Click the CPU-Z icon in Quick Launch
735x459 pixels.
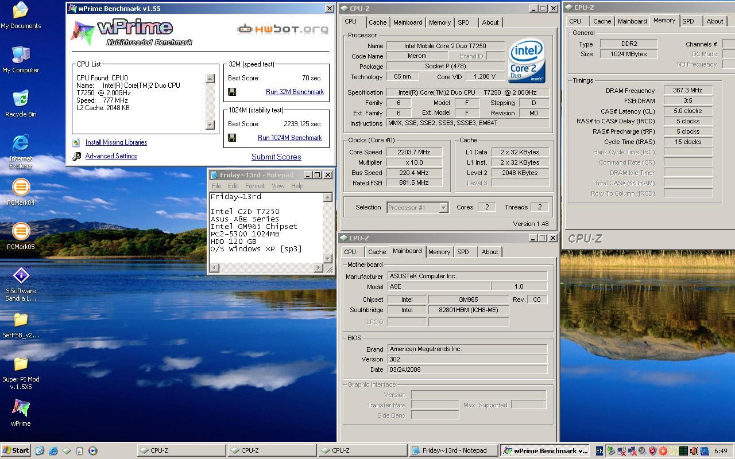[66, 451]
